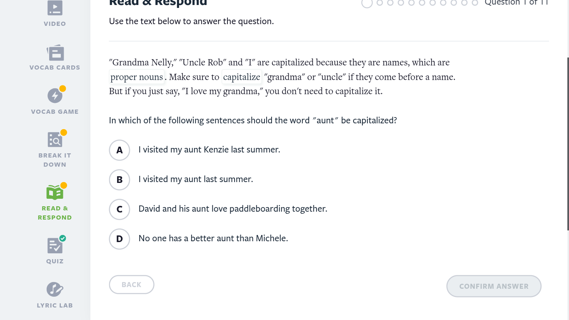Open the Break It Down icon
The height and width of the screenshot is (320, 569).
pos(55,140)
